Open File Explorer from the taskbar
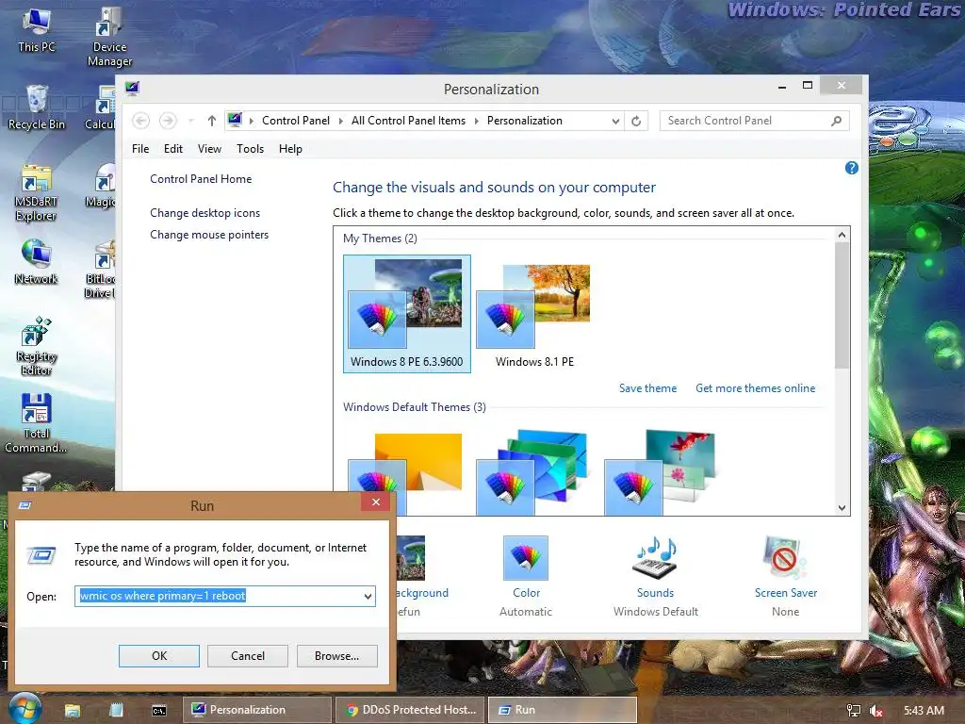This screenshot has height=724, width=965. click(x=72, y=710)
